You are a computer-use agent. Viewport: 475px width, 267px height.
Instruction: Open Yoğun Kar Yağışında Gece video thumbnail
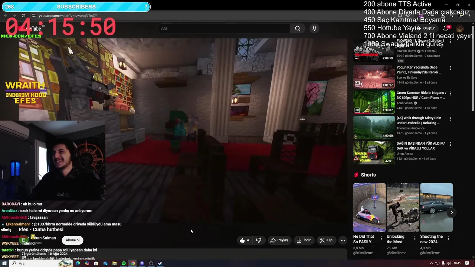pos(374,77)
